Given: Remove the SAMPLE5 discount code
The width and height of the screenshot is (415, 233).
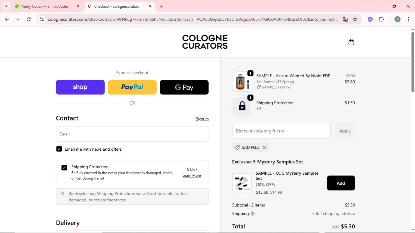Looking at the screenshot, I should [x=264, y=147].
